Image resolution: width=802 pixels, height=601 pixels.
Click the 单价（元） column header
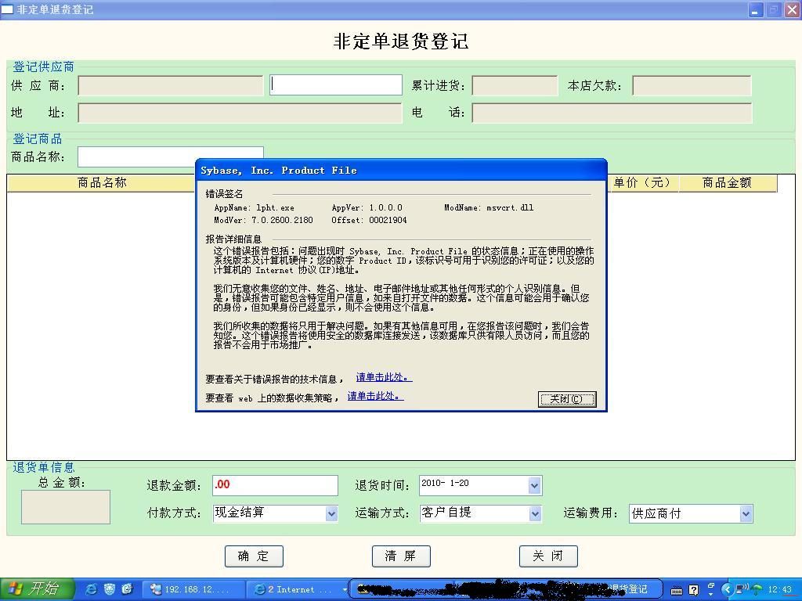tap(642, 183)
